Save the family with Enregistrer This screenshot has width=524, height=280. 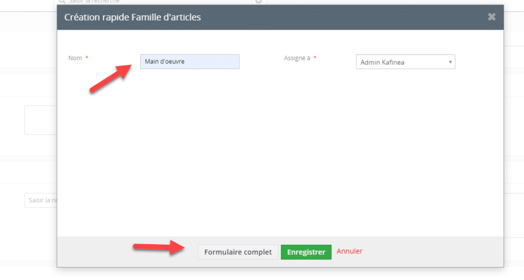(306, 252)
